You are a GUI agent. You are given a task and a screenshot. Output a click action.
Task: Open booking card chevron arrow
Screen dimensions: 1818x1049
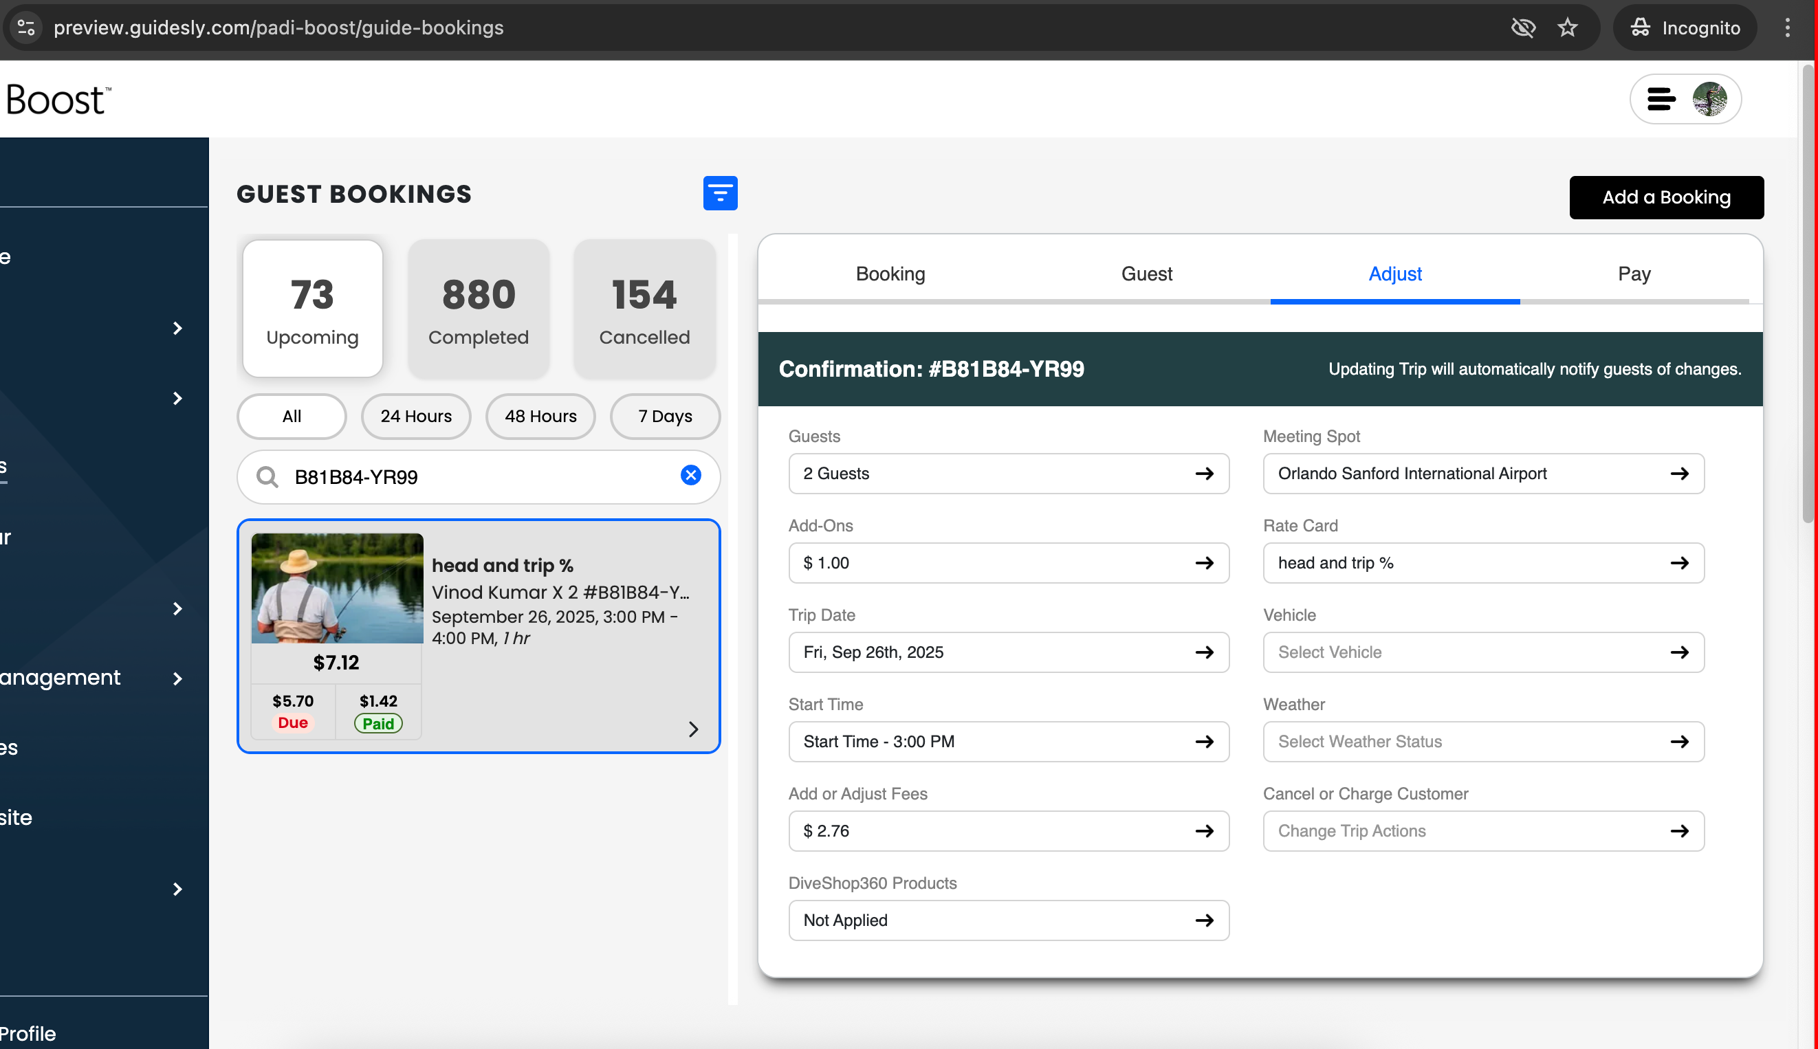(693, 729)
